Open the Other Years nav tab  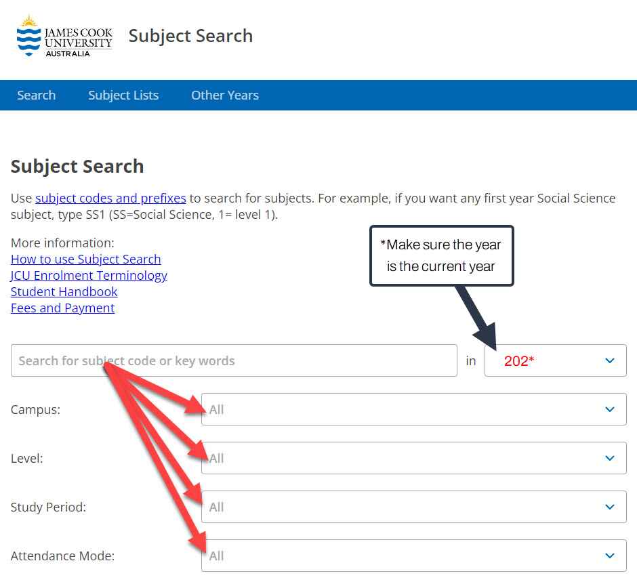coord(225,95)
